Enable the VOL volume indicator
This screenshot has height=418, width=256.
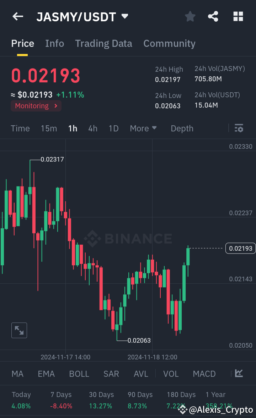pos(171,374)
